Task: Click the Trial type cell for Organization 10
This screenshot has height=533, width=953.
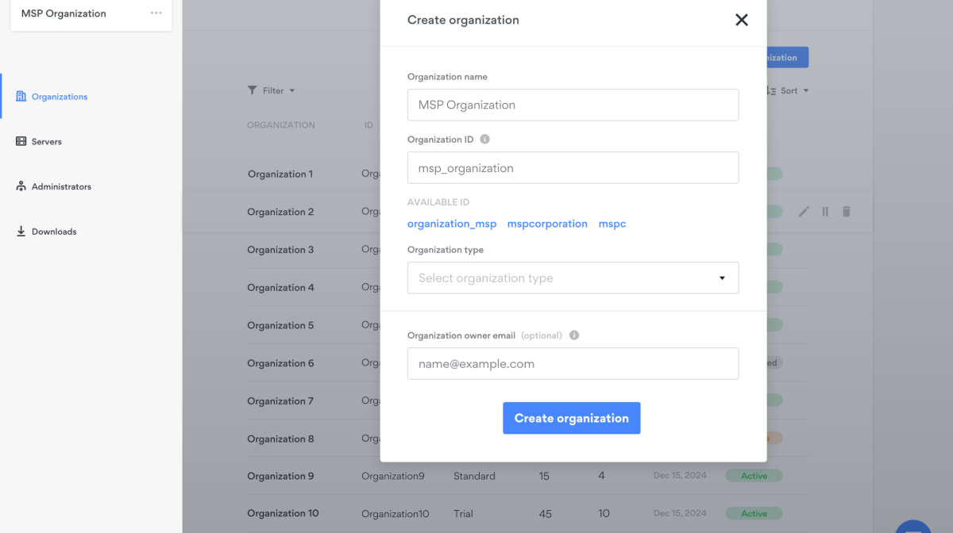Action: pos(463,514)
